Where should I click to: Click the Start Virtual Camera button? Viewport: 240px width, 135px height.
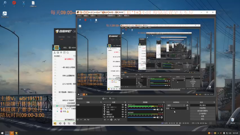tap(202, 111)
